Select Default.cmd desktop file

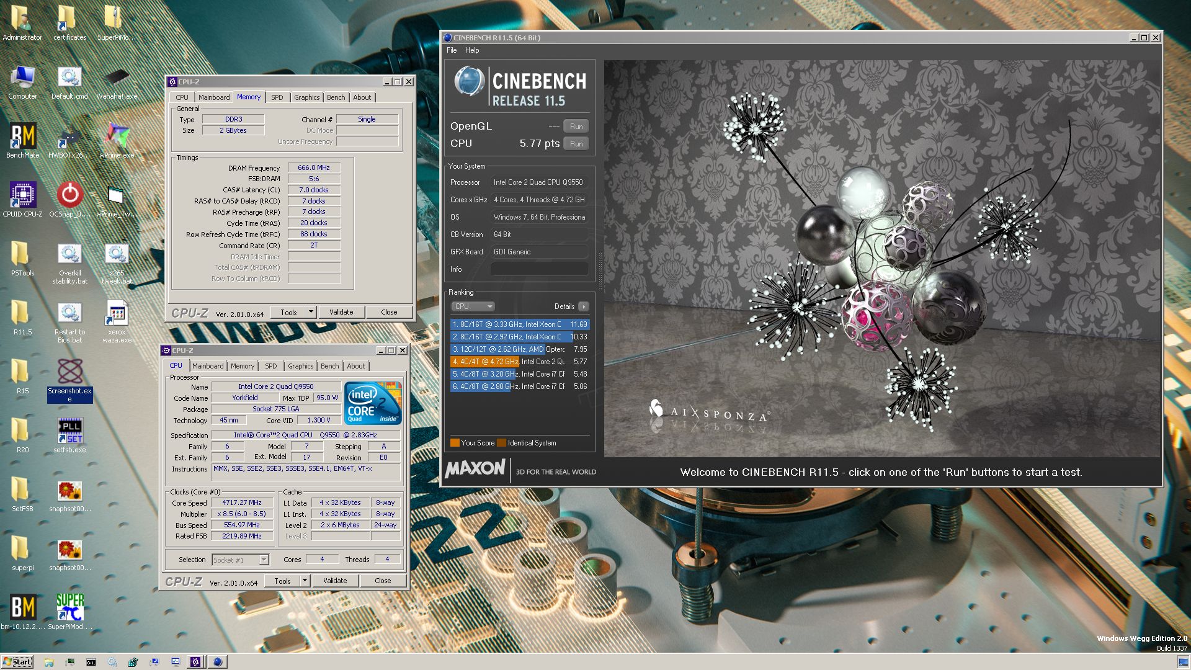pyautogui.click(x=69, y=82)
